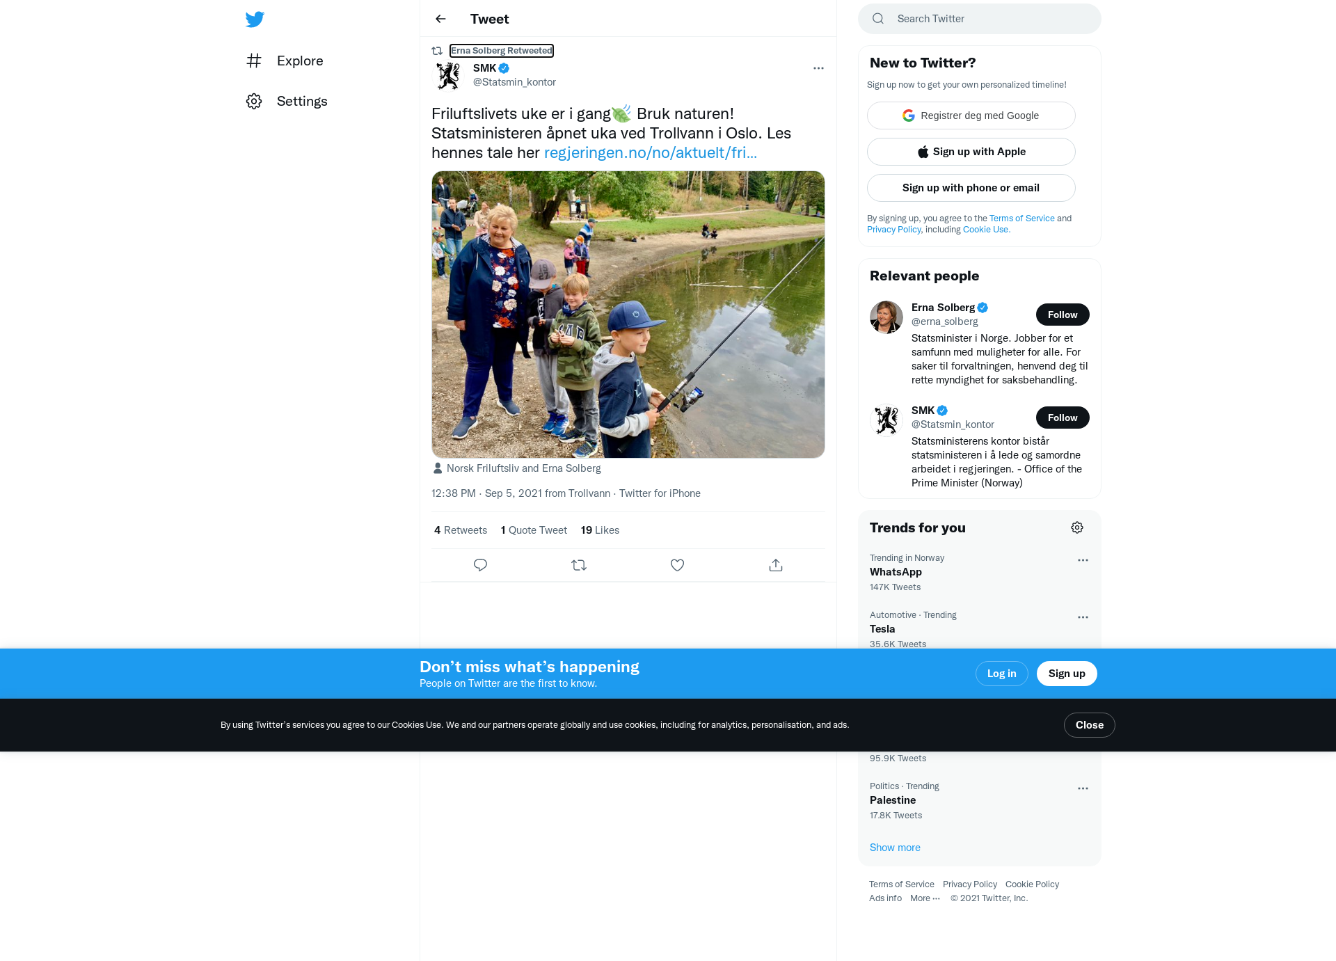Expand the footer More menu
This screenshot has height=961, width=1336.
pos(925,898)
